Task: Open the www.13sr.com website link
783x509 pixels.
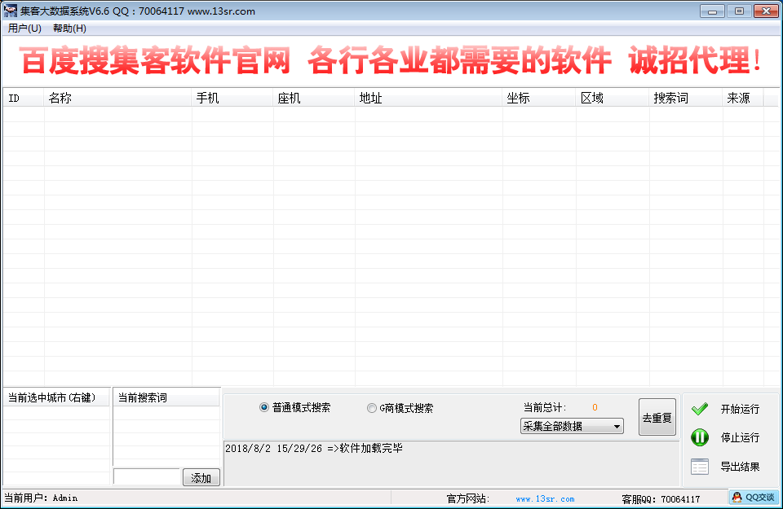Action: click(x=545, y=498)
